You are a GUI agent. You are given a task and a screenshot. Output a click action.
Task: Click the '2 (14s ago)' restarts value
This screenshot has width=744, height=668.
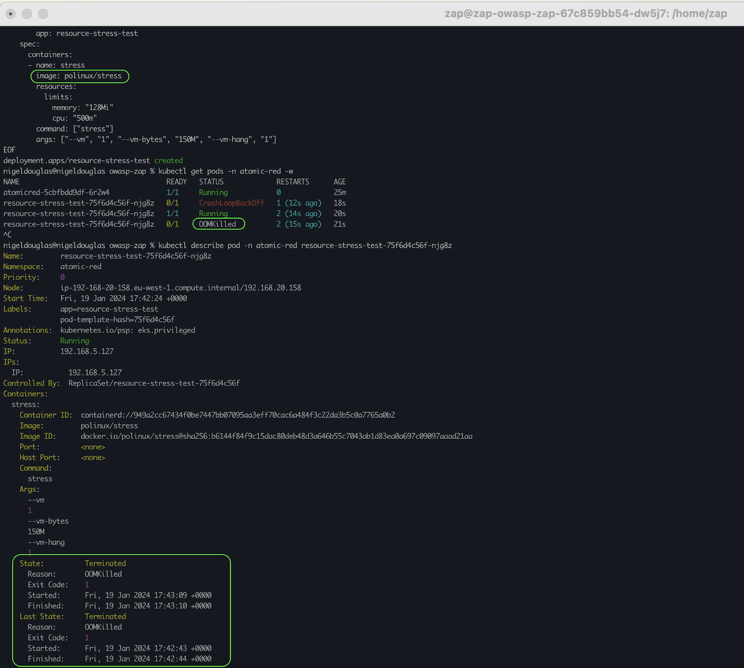click(x=299, y=213)
